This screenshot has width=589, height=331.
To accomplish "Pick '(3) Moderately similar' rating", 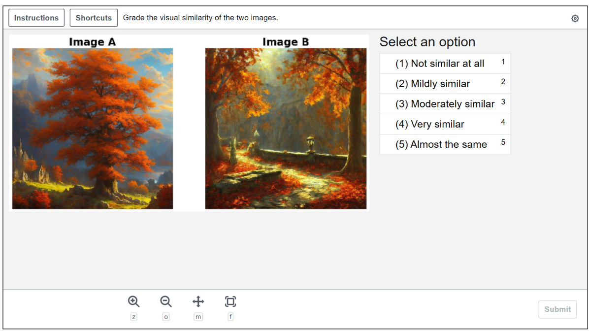I will click(445, 104).
